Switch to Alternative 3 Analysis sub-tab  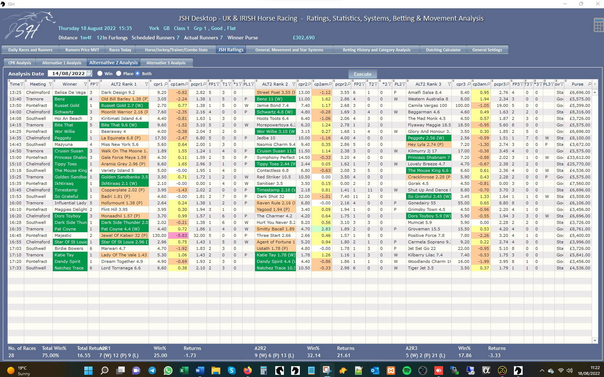tap(166, 62)
